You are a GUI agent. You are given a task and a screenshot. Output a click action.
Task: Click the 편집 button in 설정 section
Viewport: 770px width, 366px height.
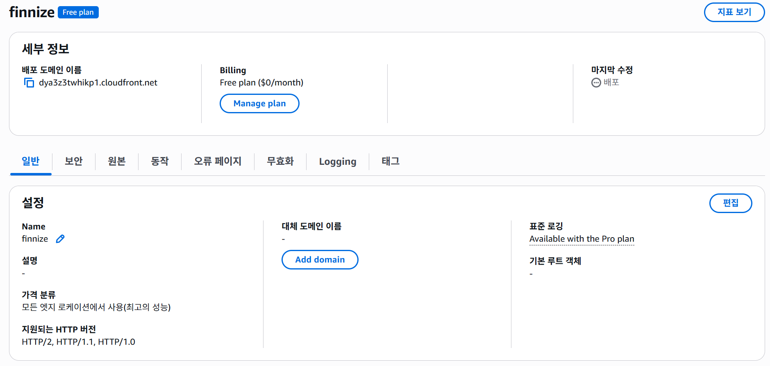pos(731,203)
